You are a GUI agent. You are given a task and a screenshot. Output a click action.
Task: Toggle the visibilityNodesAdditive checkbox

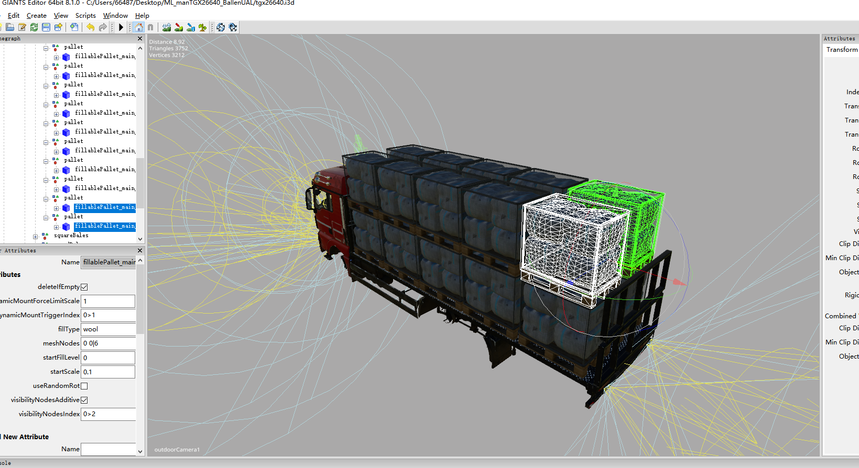[84, 400]
